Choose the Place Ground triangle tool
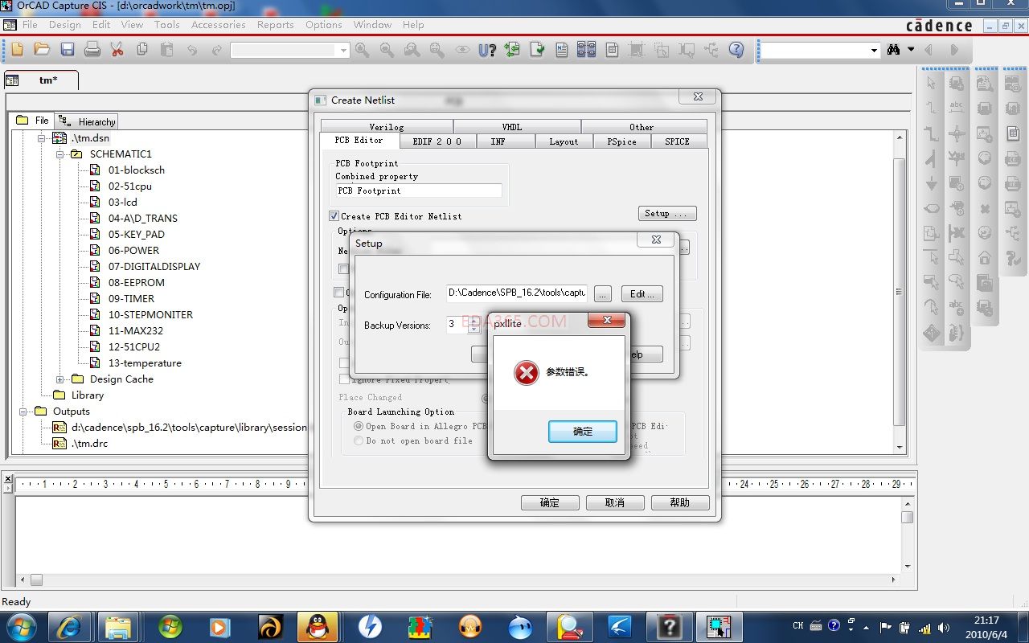Image resolution: width=1029 pixels, height=643 pixels. [932, 183]
